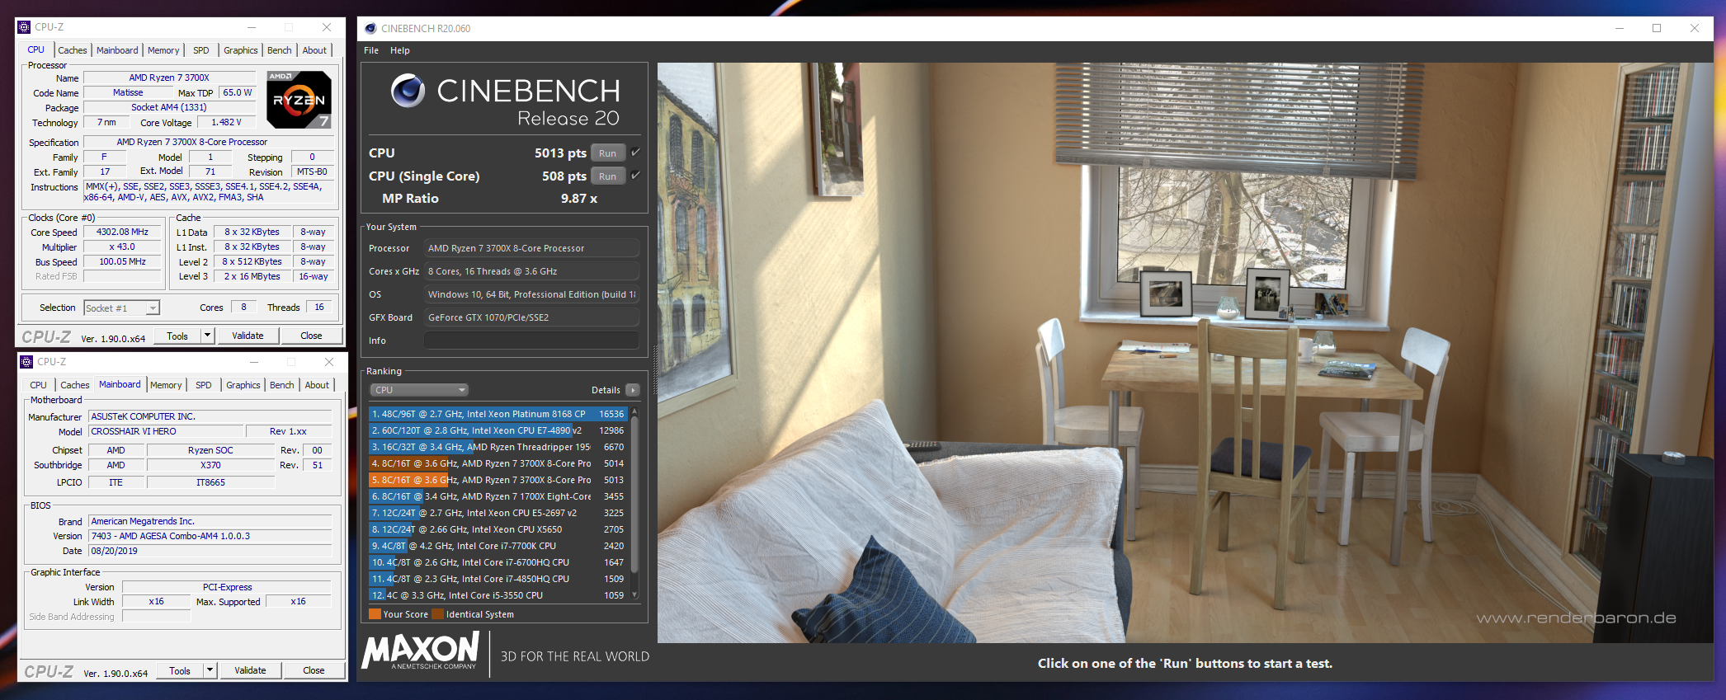Viewport: 1726px width, 700px height.
Task: Click the empty Info input field
Action: pos(531,341)
